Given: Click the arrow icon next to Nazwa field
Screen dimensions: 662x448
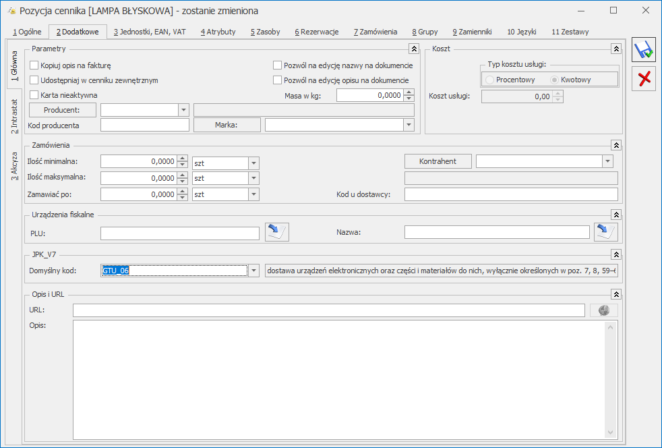Looking at the screenshot, I should [605, 232].
